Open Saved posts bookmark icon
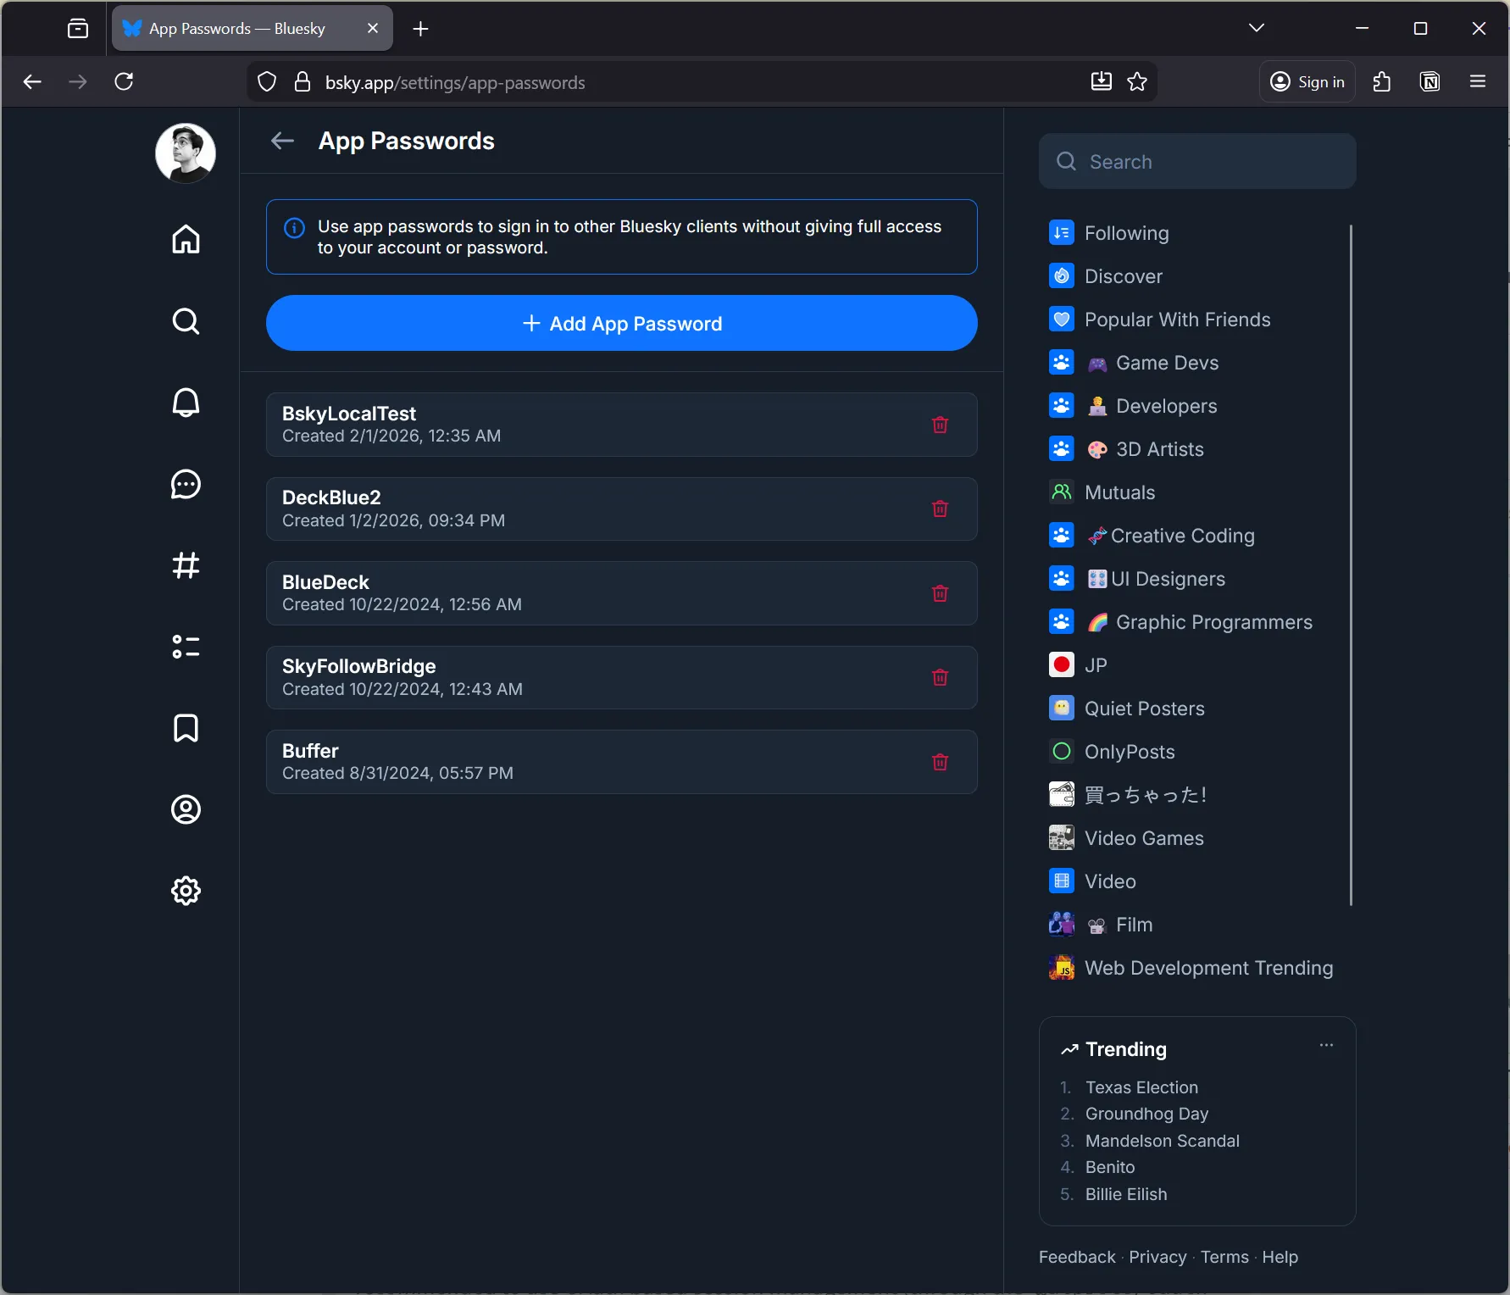 186,728
